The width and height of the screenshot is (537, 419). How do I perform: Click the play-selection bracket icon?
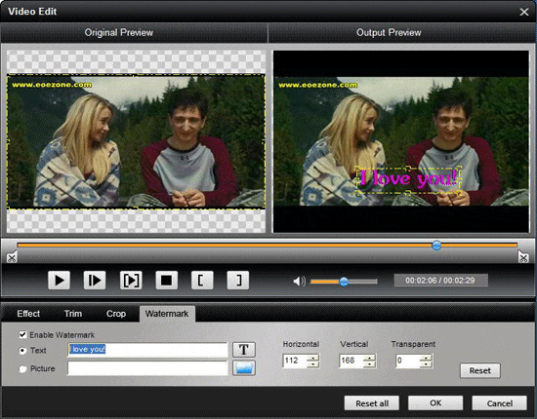pyautogui.click(x=131, y=281)
